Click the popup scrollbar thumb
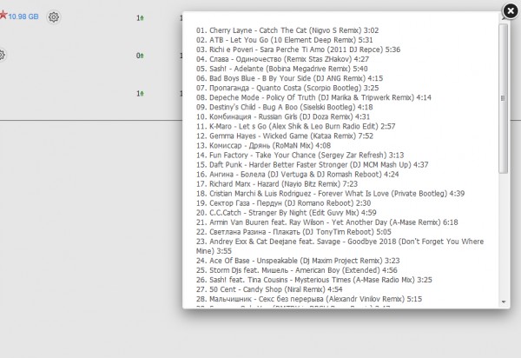 (503, 98)
